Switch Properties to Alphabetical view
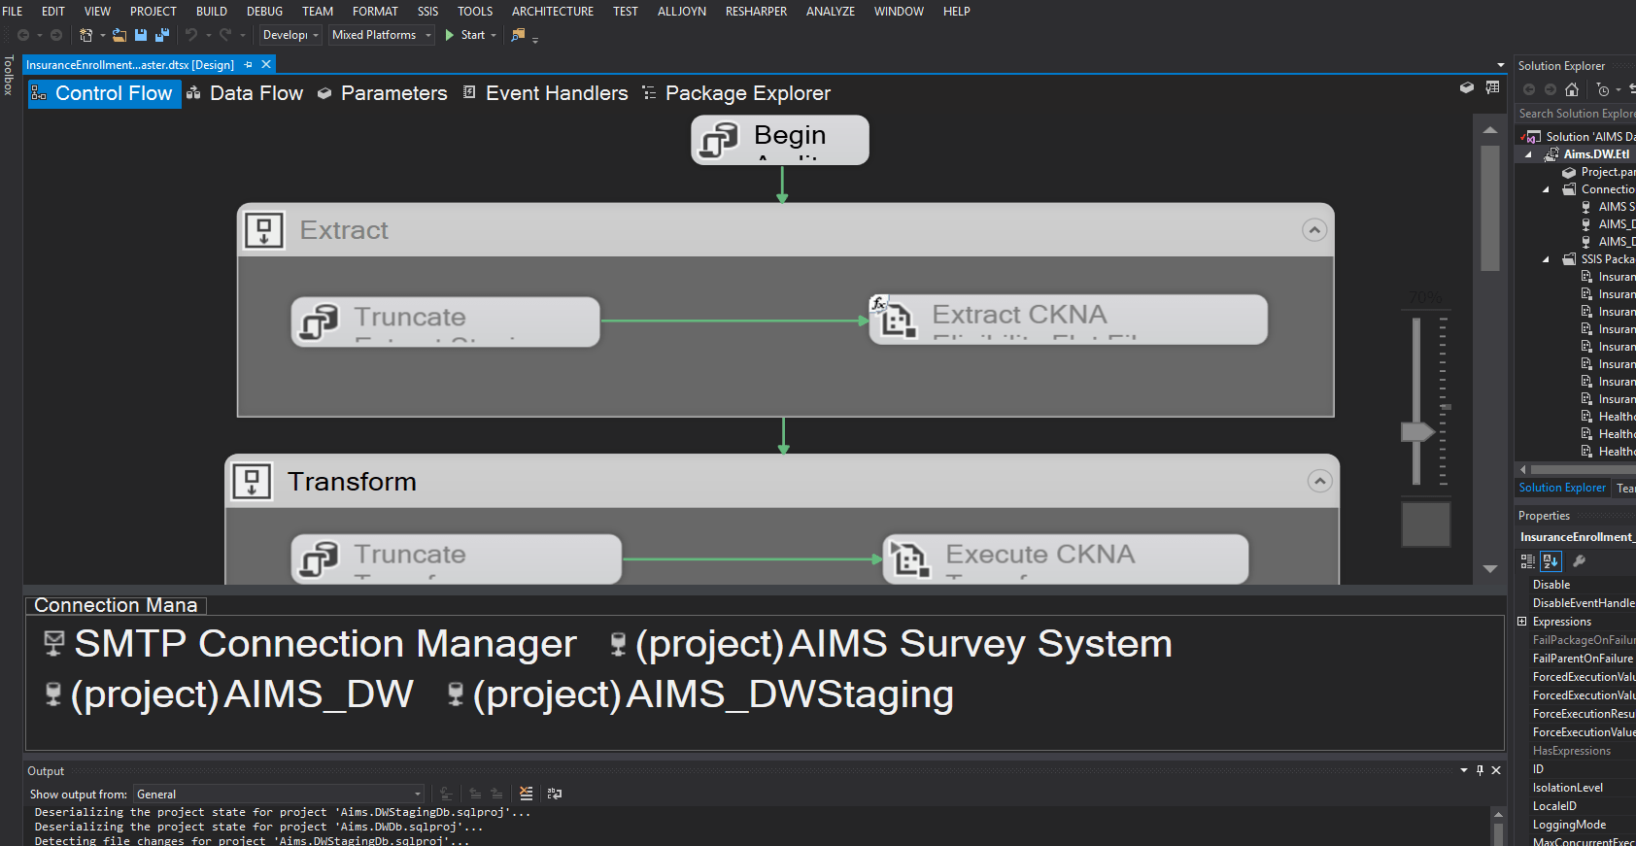 (1551, 561)
